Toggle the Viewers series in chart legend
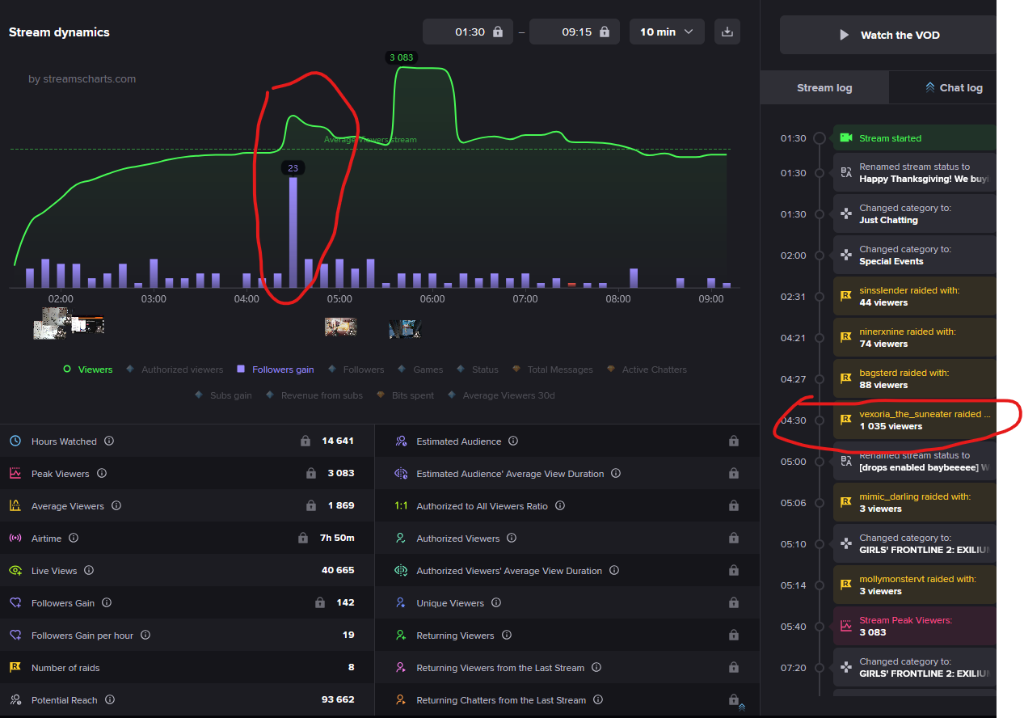 click(88, 370)
